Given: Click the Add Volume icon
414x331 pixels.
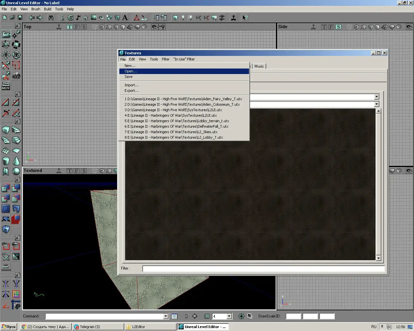Looking at the screenshot, I should pos(6,230).
